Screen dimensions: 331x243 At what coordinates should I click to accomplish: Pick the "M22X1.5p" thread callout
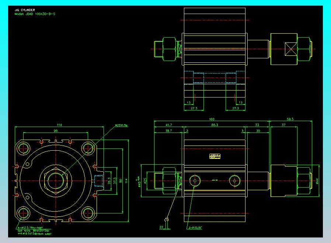click(x=121, y=125)
